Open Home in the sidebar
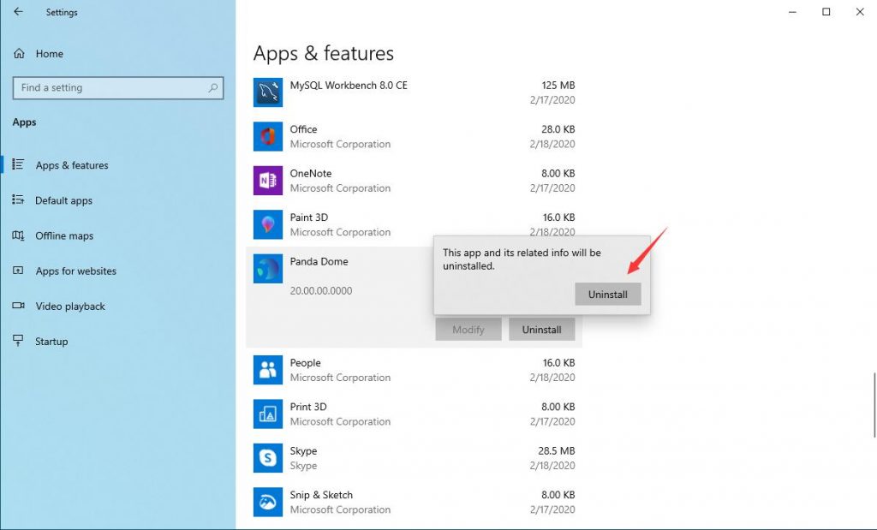The height and width of the screenshot is (530, 877). pos(49,54)
